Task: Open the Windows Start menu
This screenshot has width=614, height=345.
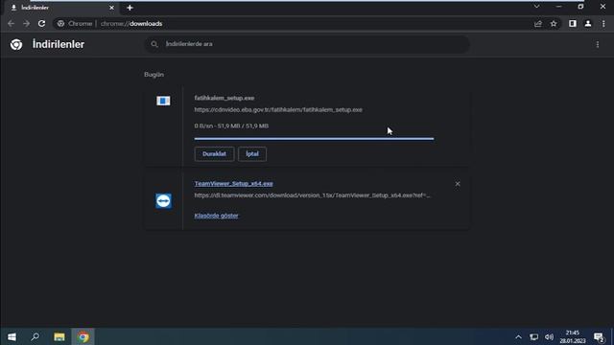Action: click(12, 336)
